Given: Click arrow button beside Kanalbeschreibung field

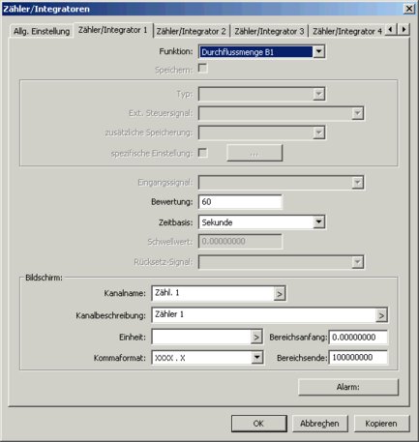Looking at the screenshot, I should point(381,315).
